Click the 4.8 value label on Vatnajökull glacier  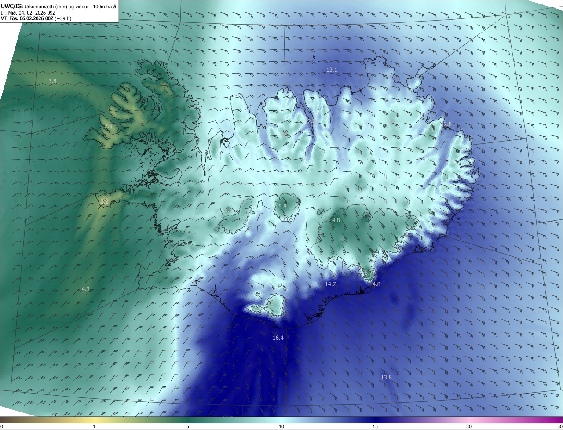336,220
